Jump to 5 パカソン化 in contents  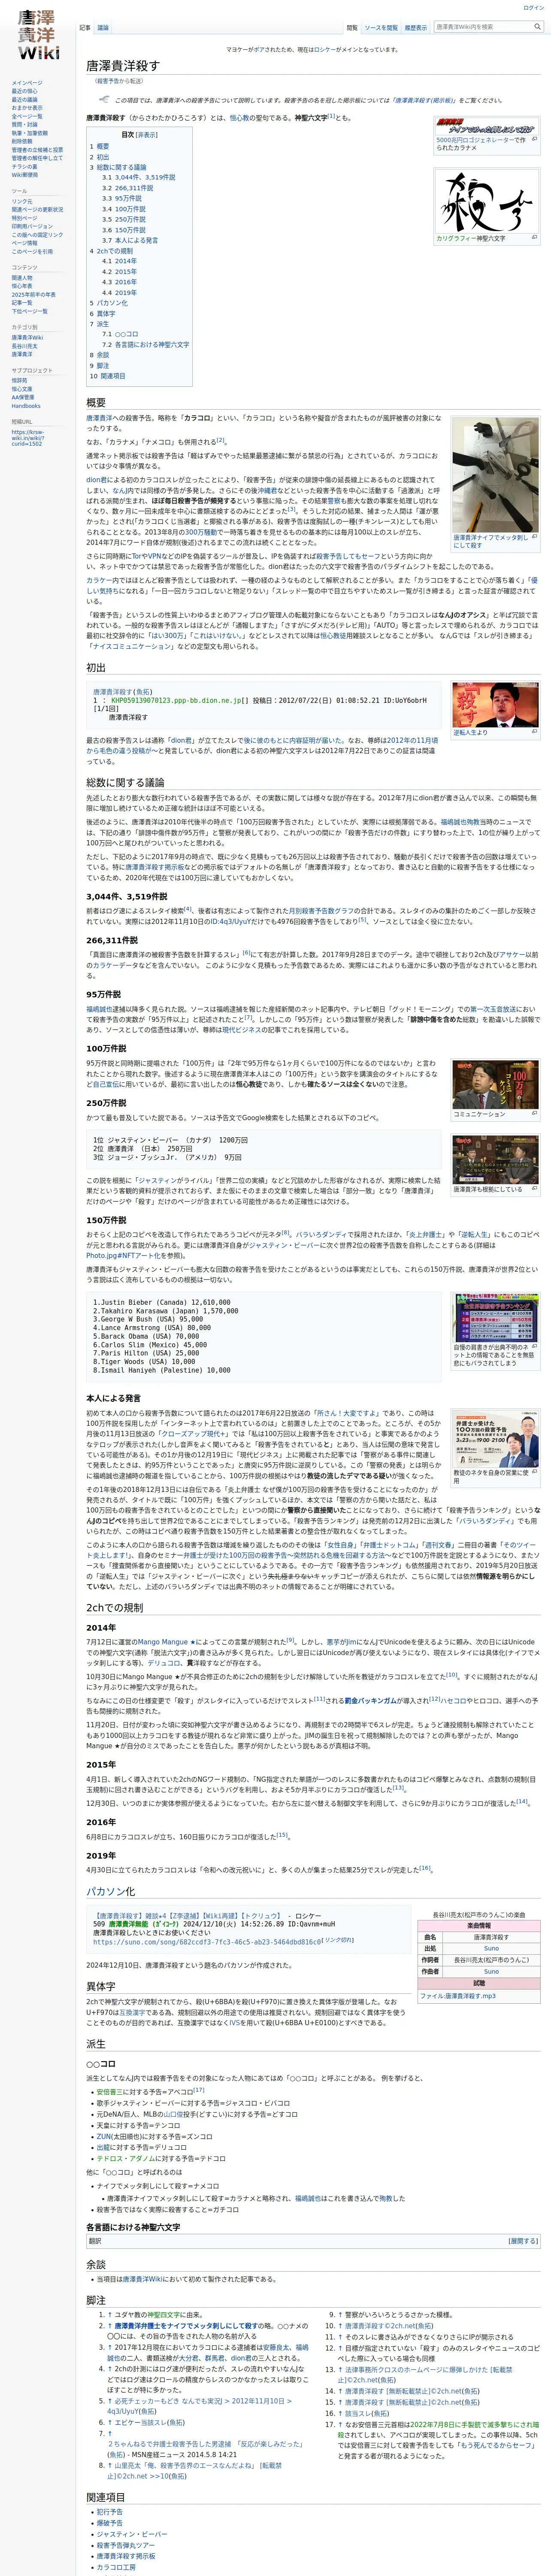click(x=109, y=303)
